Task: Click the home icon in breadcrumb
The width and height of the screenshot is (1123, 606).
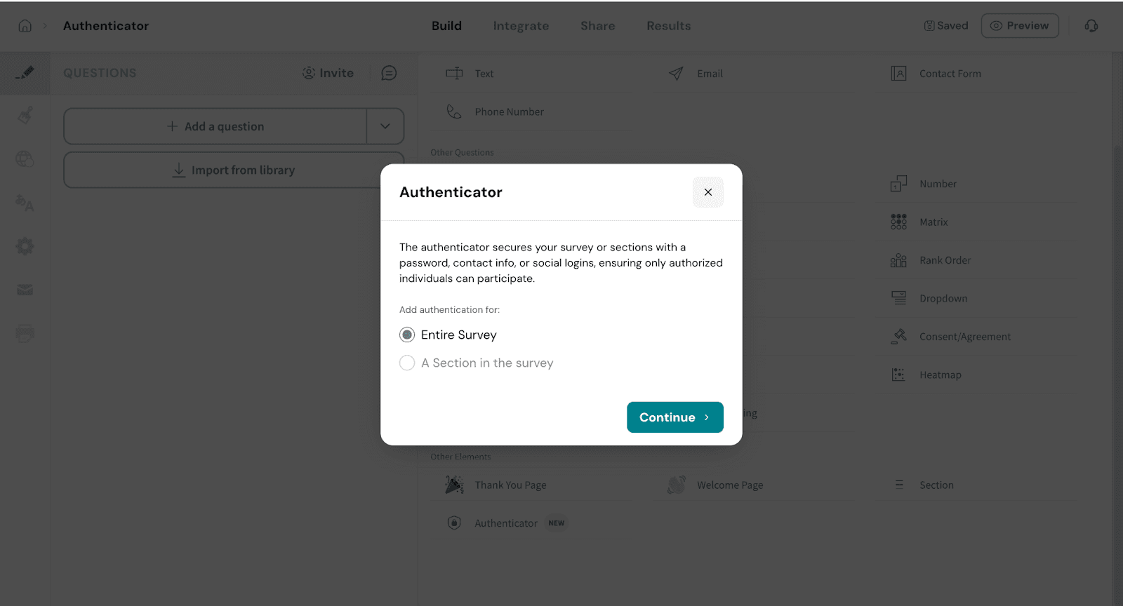Action: 25,26
